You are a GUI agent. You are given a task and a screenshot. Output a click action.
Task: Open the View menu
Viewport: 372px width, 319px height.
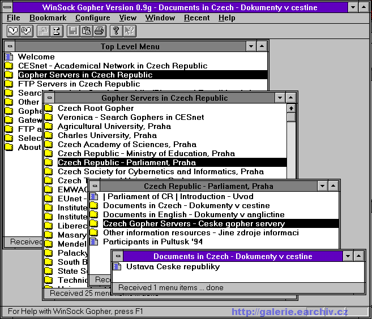128,18
